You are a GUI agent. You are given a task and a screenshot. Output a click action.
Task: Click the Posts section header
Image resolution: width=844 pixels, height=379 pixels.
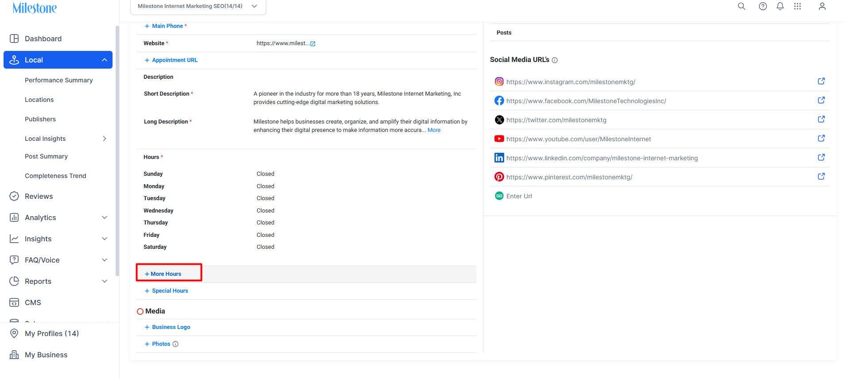tap(504, 33)
